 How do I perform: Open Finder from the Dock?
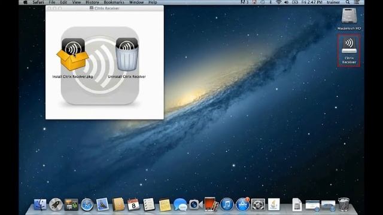40,204
